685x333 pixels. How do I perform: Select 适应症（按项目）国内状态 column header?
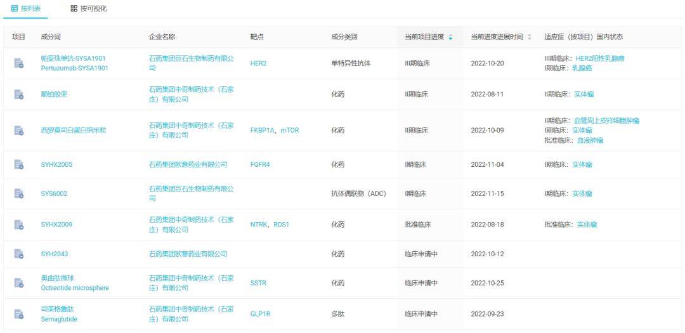584,37
